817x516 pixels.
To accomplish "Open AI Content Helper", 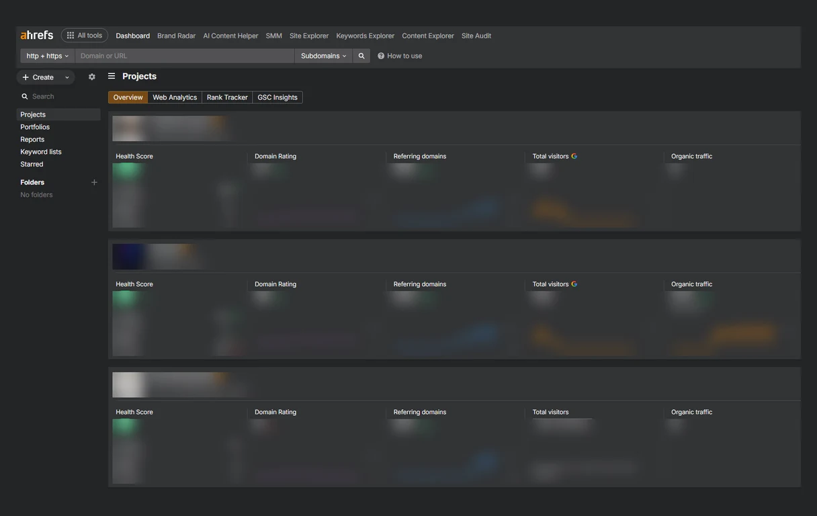I will coord(230,36).
